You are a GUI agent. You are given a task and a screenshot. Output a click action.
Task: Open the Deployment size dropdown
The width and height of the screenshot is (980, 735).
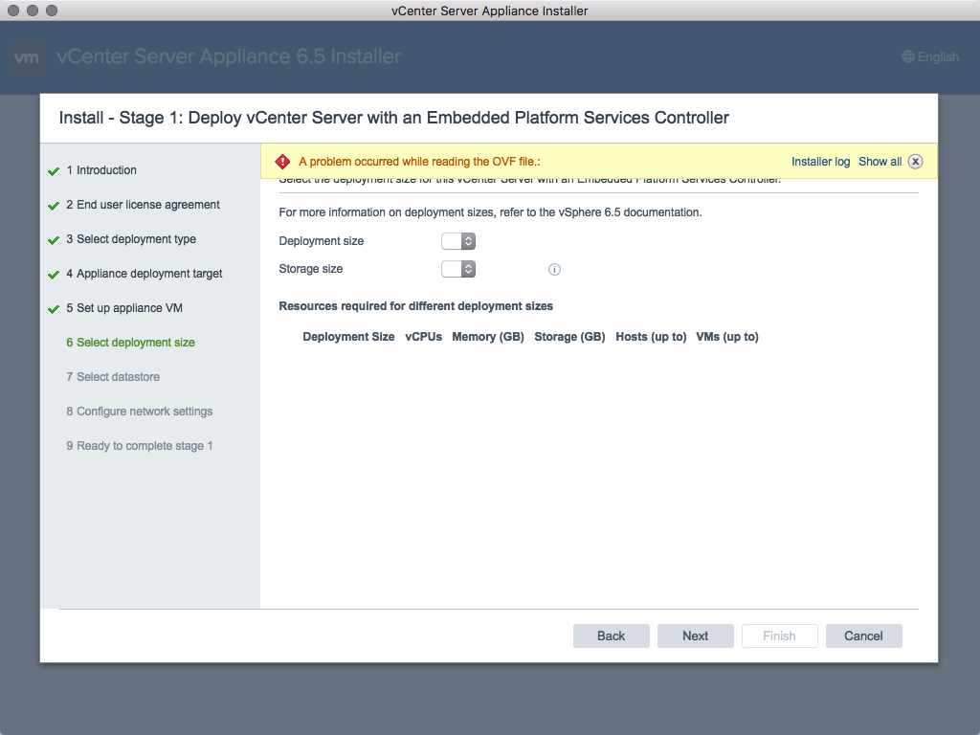tap(458, 241)
